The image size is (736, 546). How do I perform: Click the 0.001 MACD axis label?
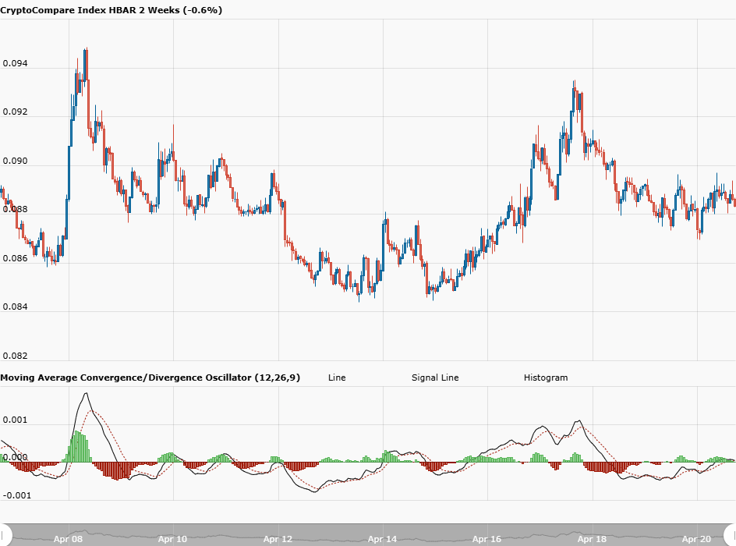point(15,420)
